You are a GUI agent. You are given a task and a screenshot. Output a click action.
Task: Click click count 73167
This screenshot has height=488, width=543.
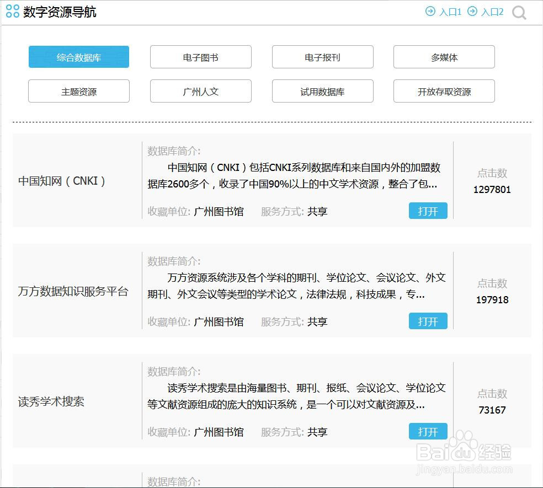coord(492,410)
